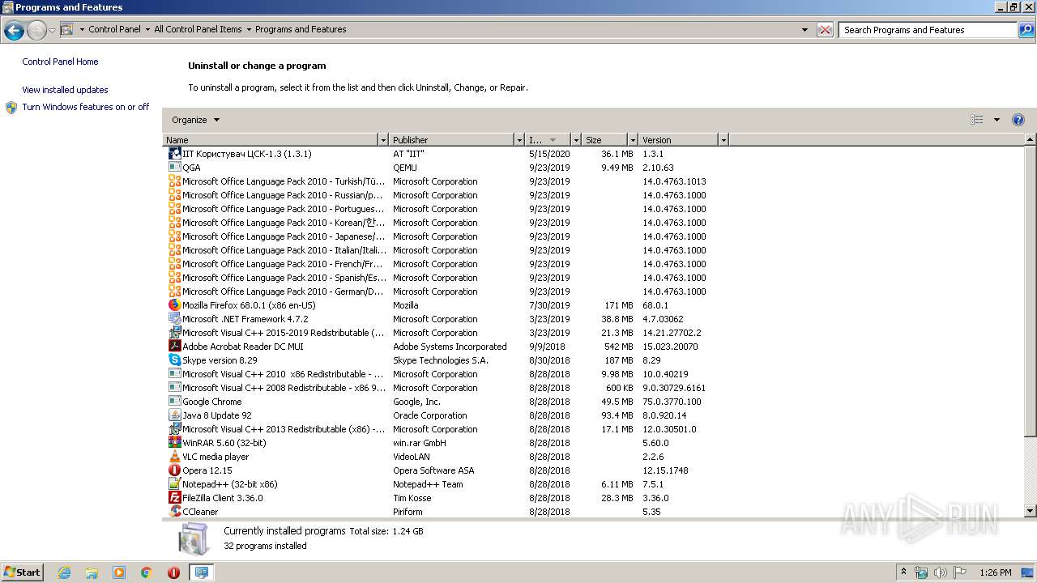This screenshot has height=583, width=1037.
Task: Open Internet Explorer from the taskbar
Action: point(65,572)
